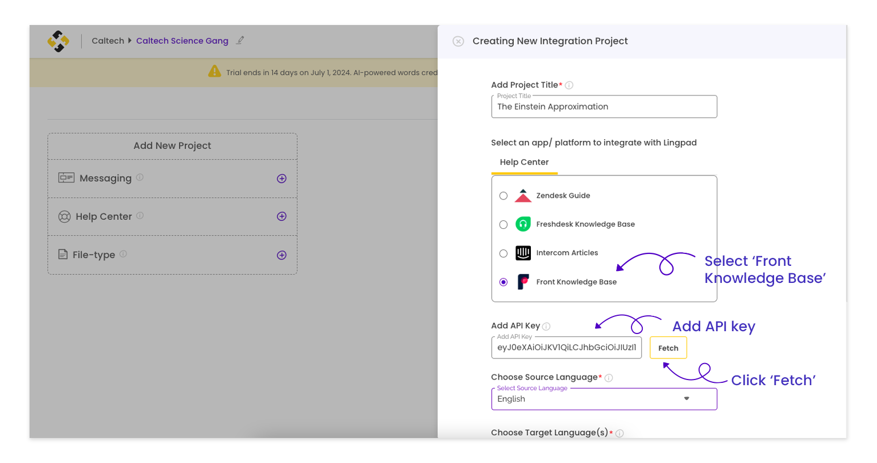The width and height of the screenshot is (877, 463).
Task: Click the Zendesk Guide label text
Action: (563, 195)
